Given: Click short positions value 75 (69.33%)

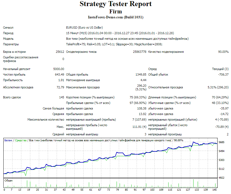Looking at the screenshot, I should point(138,98).
